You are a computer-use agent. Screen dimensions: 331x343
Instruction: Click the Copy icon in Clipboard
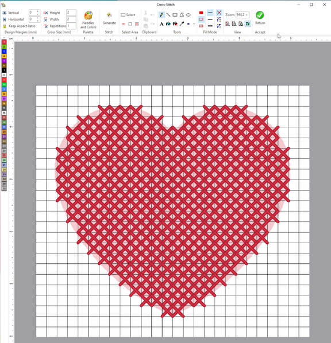tap(145, 20)
